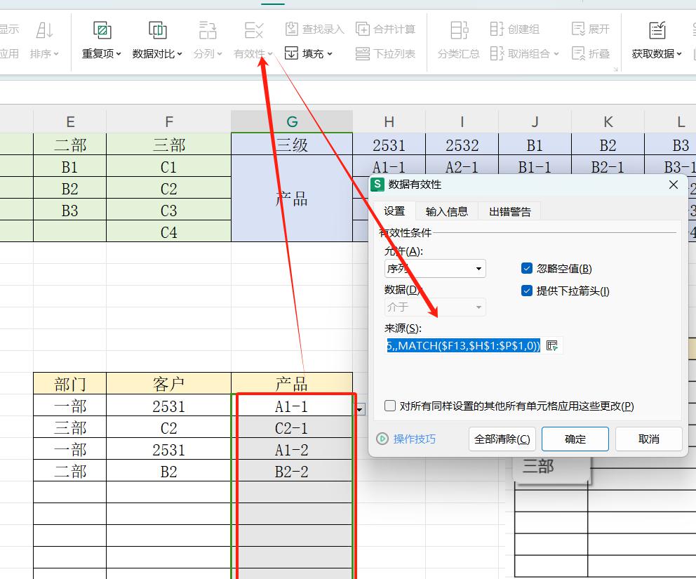
Task: Click the 三部 cell in department column
Action: (x=69, y=427)
